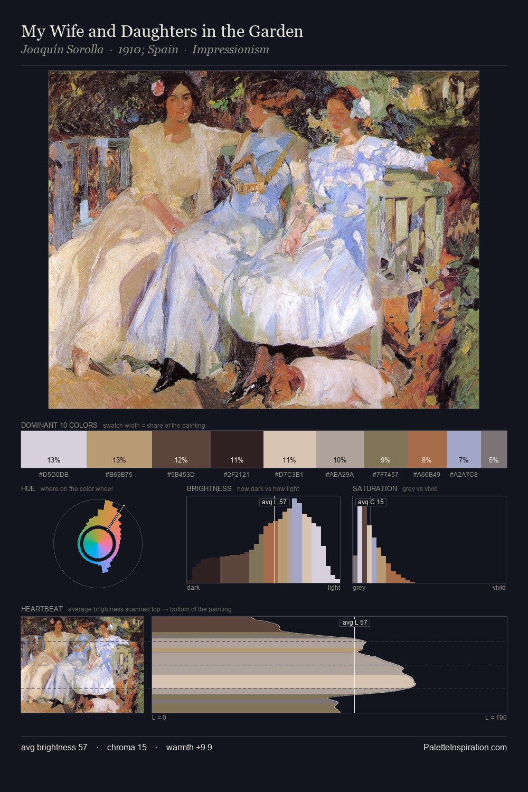Image resolution: width=528 pixels, height=792 pixels.
Task: Click the artist name Joaquín Sorolla
Action: (x=62, y=50)
